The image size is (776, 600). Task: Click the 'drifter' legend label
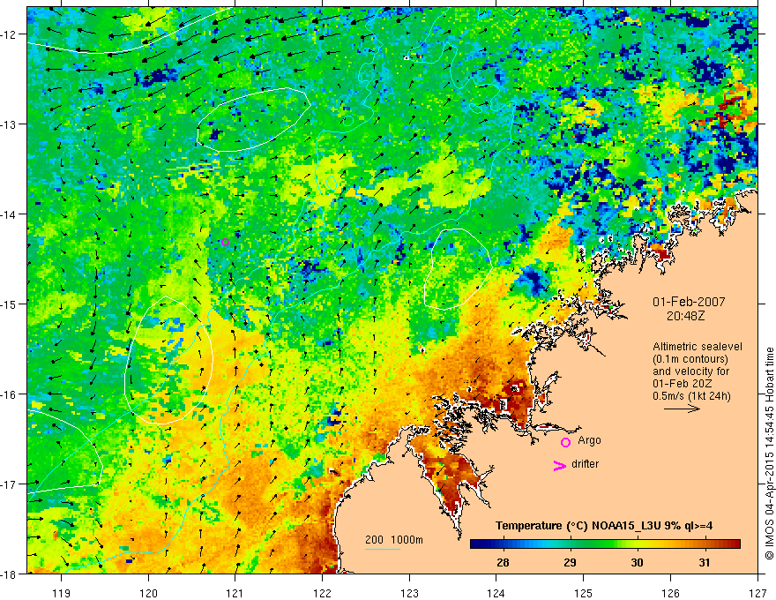pos(585,464)
